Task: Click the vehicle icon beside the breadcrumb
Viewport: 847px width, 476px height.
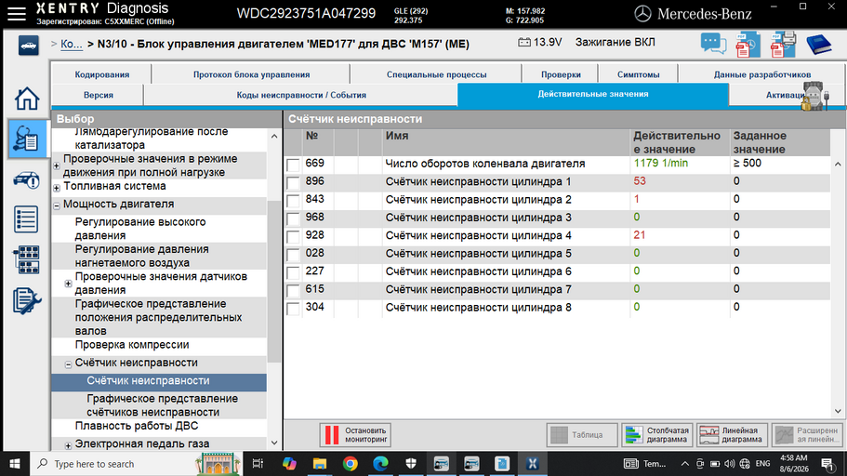Action: tap(28, 46)
